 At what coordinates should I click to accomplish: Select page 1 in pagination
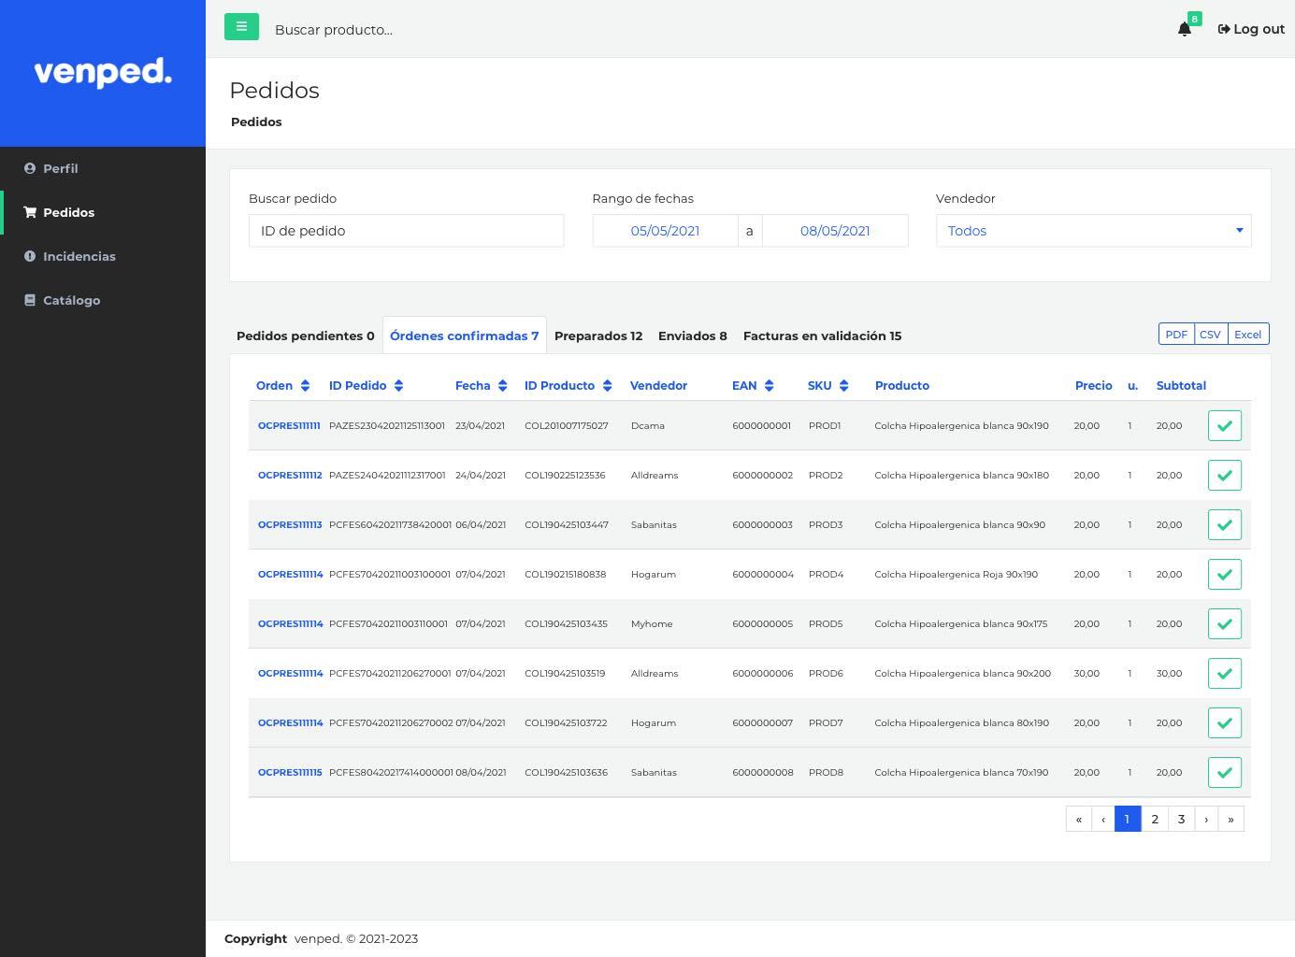1128,819
